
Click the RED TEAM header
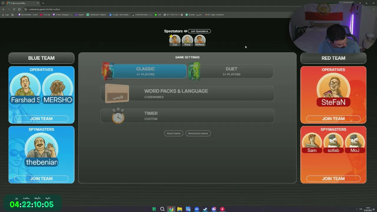[333, 58]
